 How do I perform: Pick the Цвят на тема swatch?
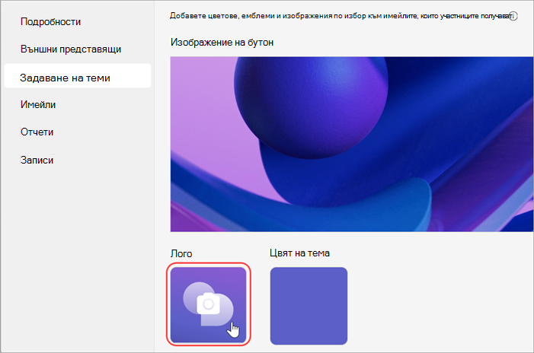(309, 306)
